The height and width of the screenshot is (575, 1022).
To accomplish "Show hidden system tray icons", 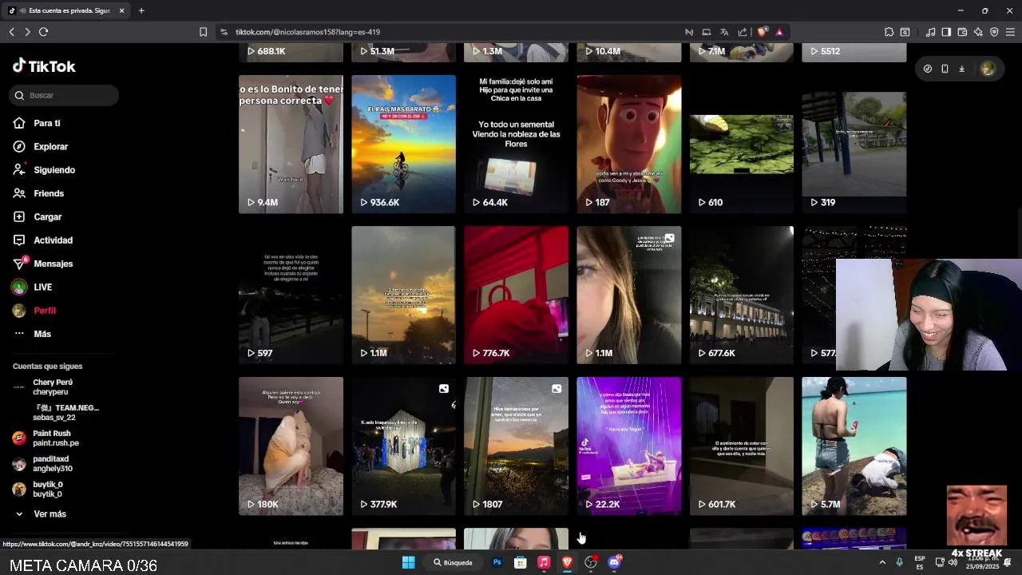I will (882, 562).
